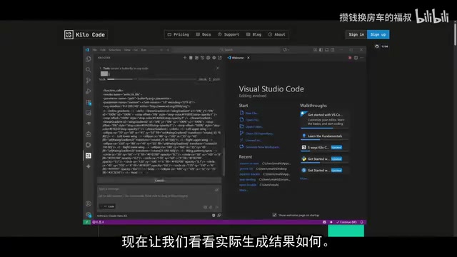Click the Kilo Code chat scrollbar
Screen dimensions: 457x257
[x=224, y=162]
